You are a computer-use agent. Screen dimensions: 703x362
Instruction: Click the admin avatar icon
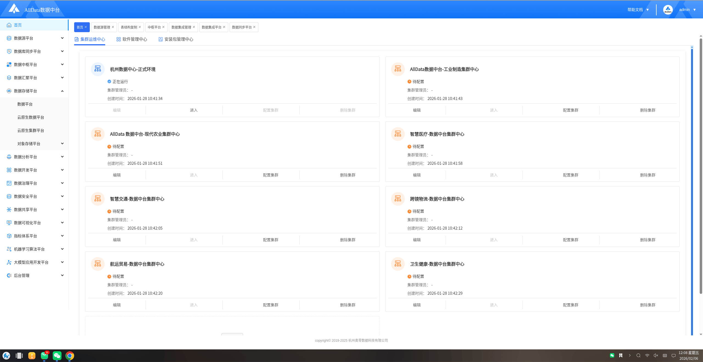pyautogui.click(x=668, y=10)
